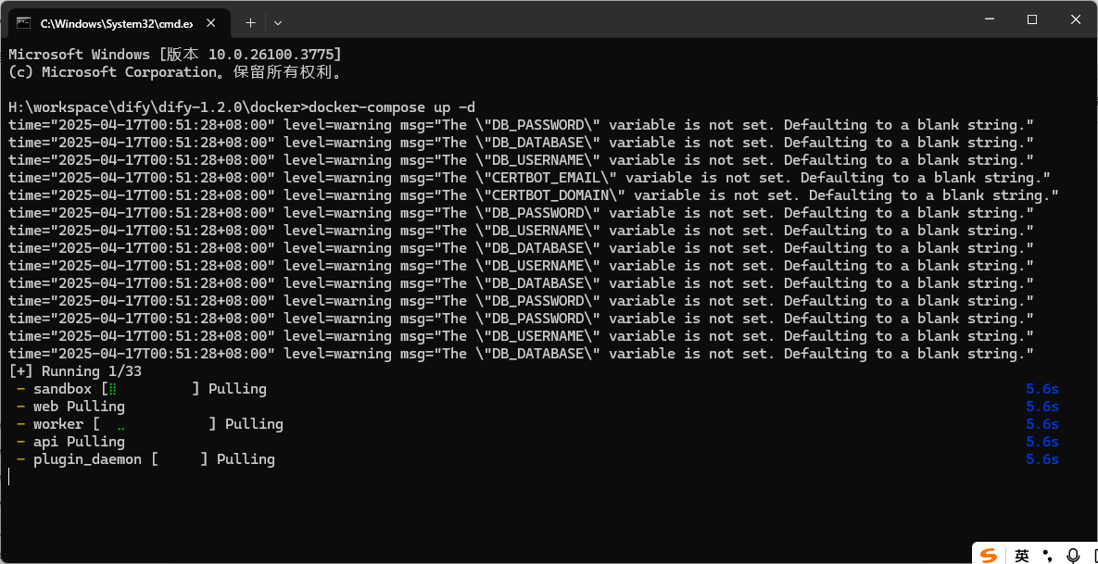Toggle the 英 English/Chinese input mode

coord(1021,555)
